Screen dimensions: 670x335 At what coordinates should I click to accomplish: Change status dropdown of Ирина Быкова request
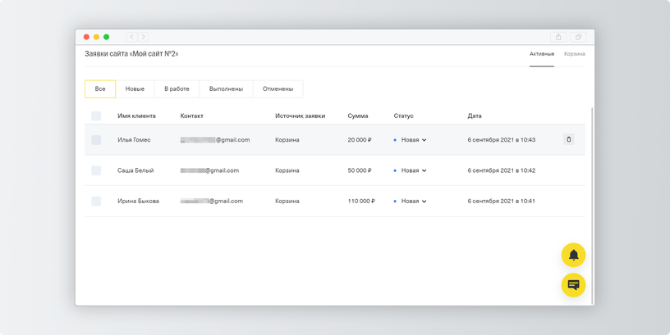[x=413, y=201]
